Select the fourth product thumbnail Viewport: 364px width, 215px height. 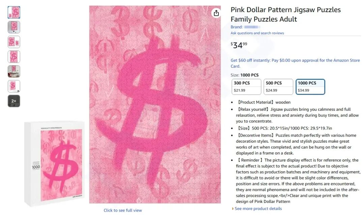[14, 57]
